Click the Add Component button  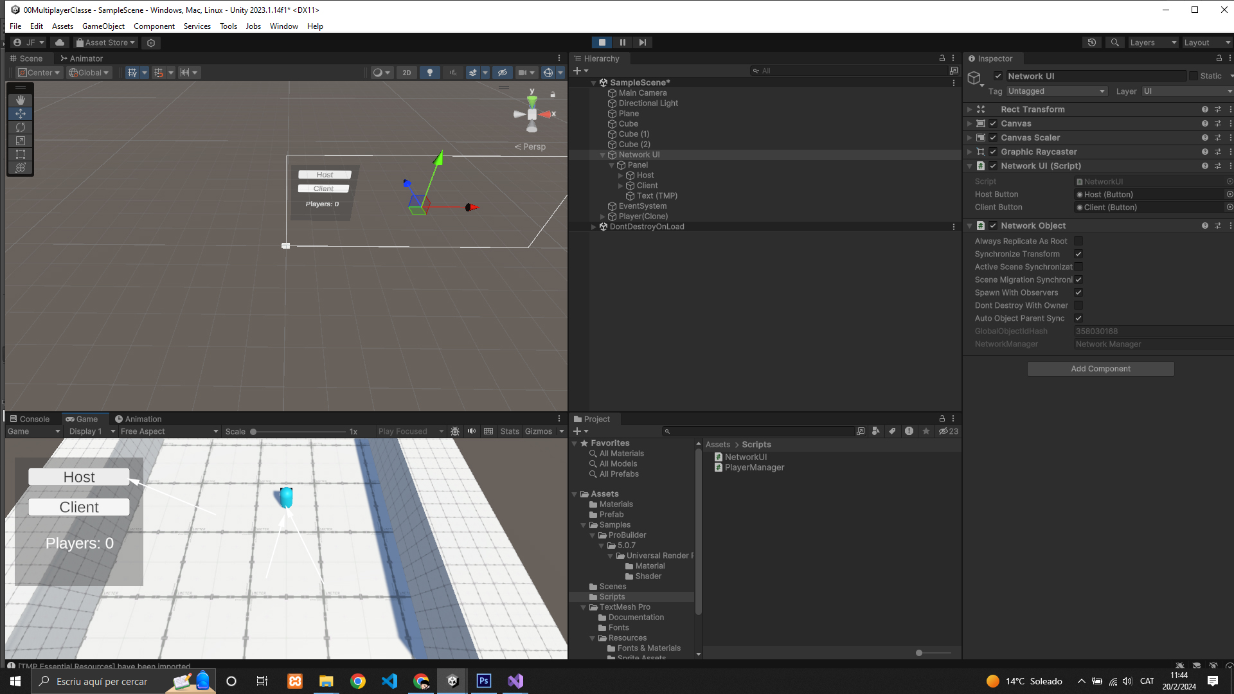1100,369
